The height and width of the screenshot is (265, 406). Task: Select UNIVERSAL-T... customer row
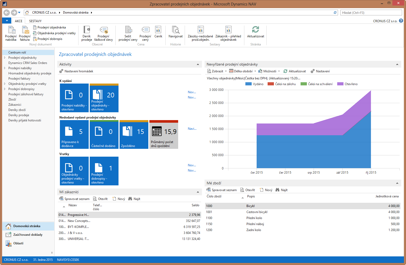click(129, 239)
